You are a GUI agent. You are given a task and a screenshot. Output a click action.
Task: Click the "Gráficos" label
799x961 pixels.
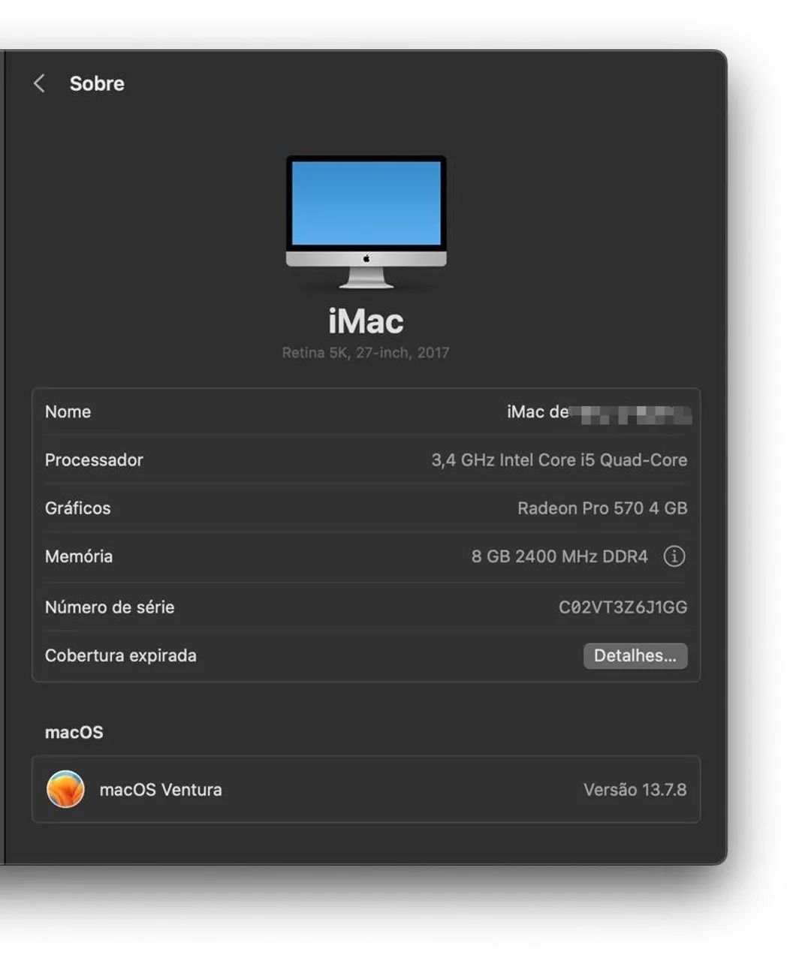point(77,508)
